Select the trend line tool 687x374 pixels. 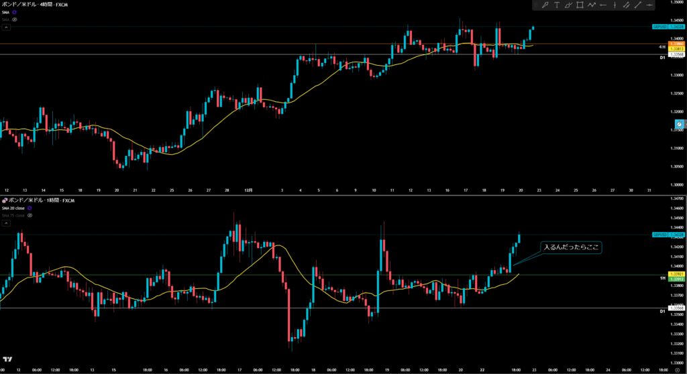click(637, 5)
